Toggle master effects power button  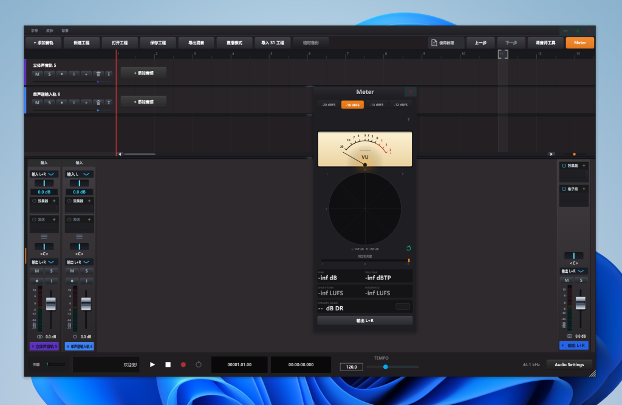pos(564,166)
